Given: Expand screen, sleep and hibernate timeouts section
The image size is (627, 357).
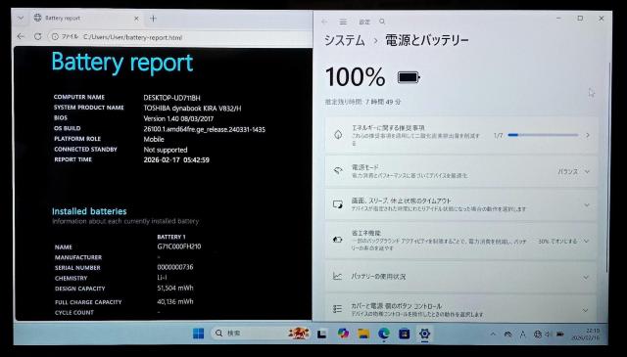Looking at the screenshot, I should 461,204.
